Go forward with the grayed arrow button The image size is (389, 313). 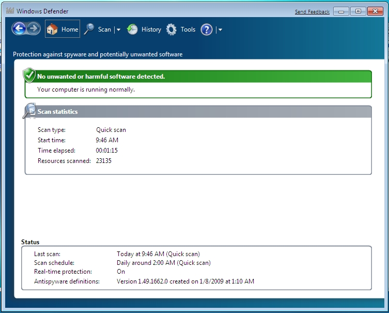34,28
